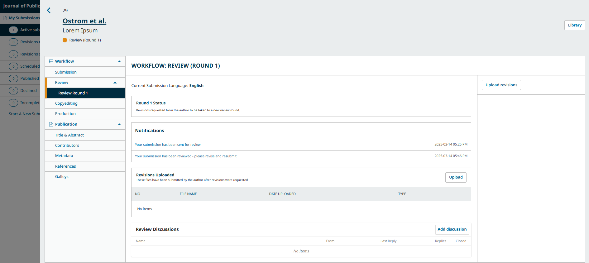589x263 pixels.
Task: Click the Published count badge
Action: 13,79
